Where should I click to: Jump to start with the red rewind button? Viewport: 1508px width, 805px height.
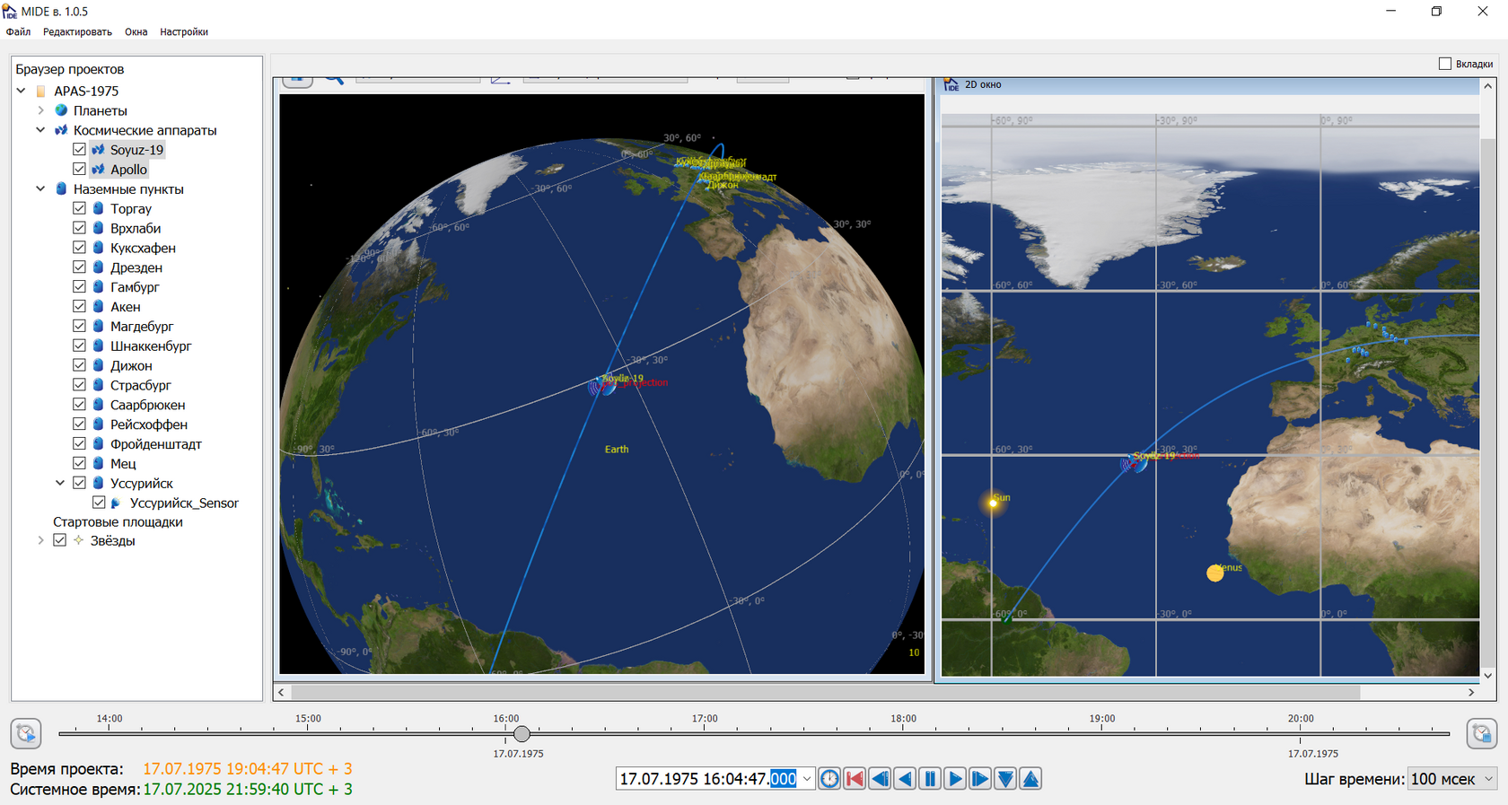coord(855,779)
